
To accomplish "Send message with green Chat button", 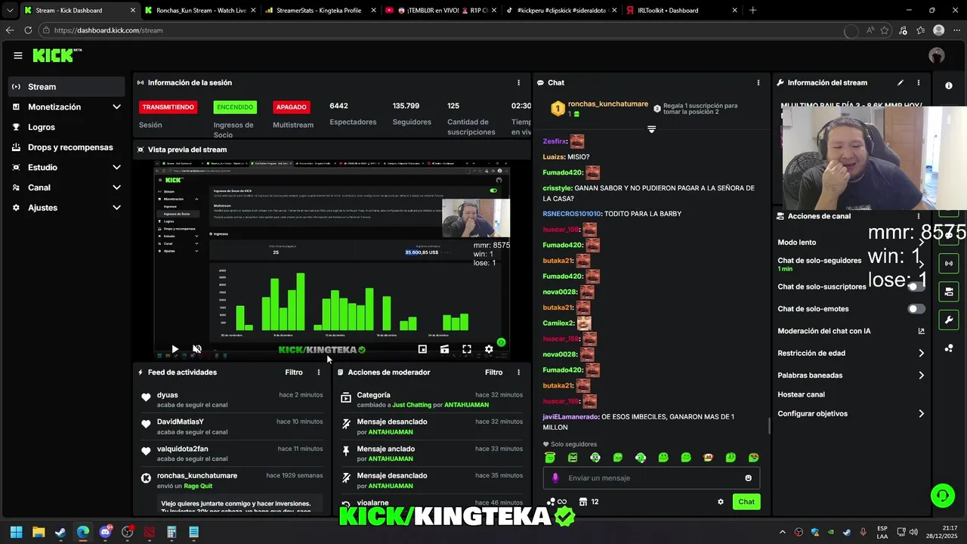I will pyautogui.click(x=746, y=502).
